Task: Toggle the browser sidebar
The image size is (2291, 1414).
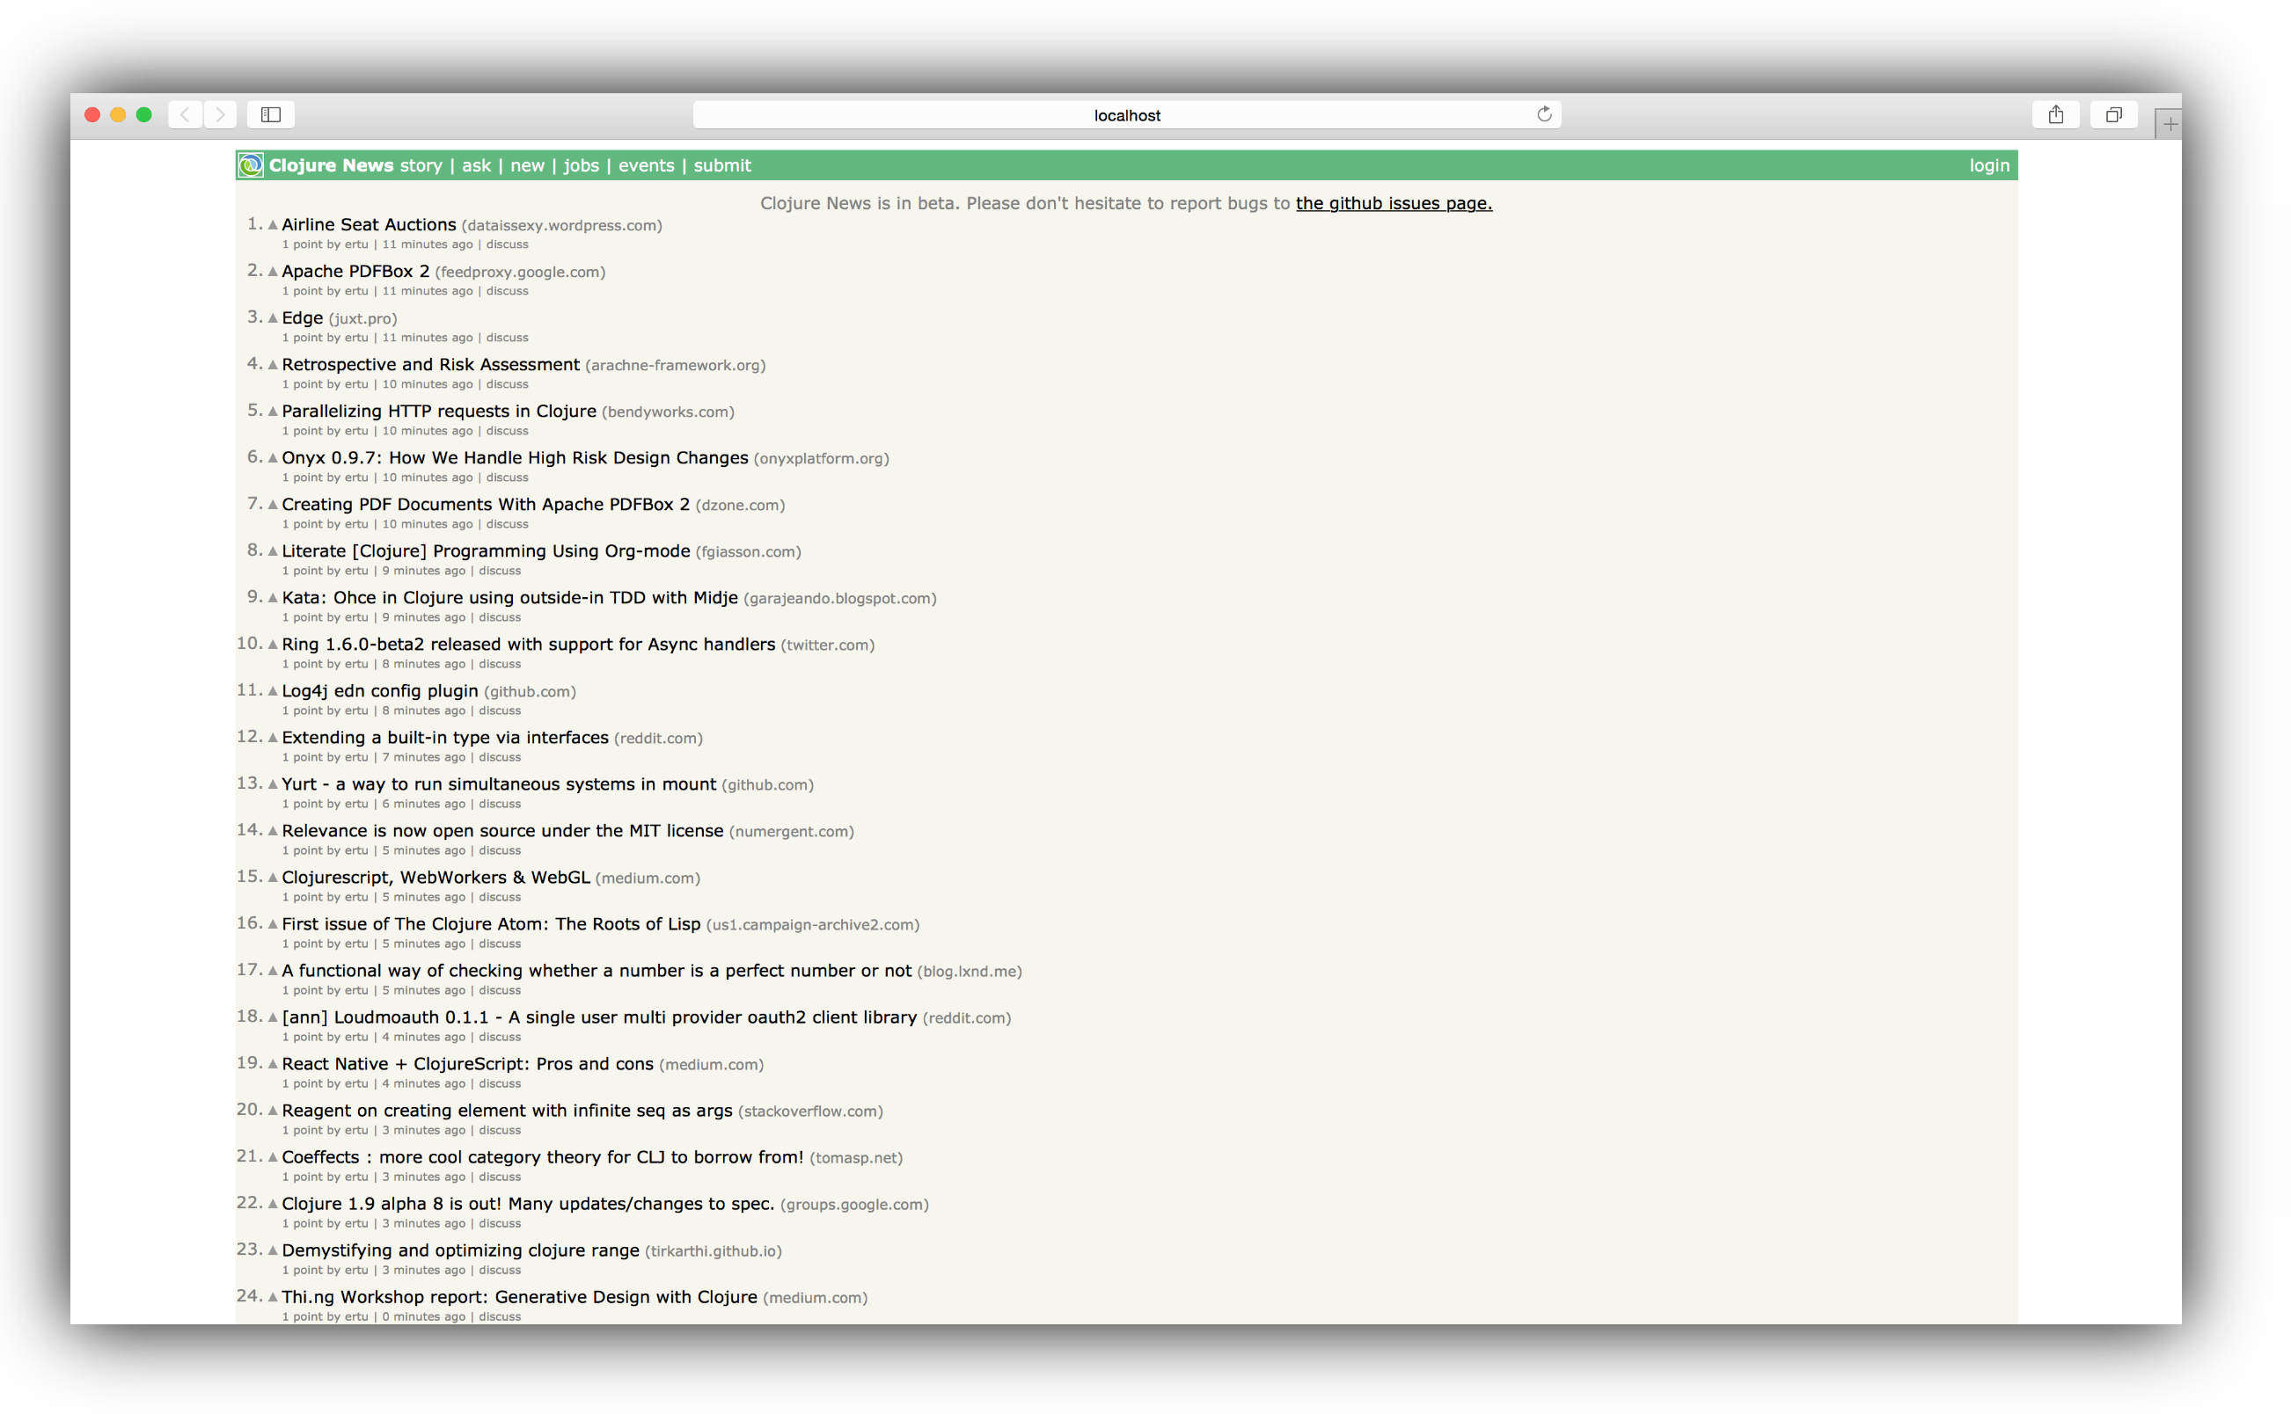Action: (x=272, y=114)
